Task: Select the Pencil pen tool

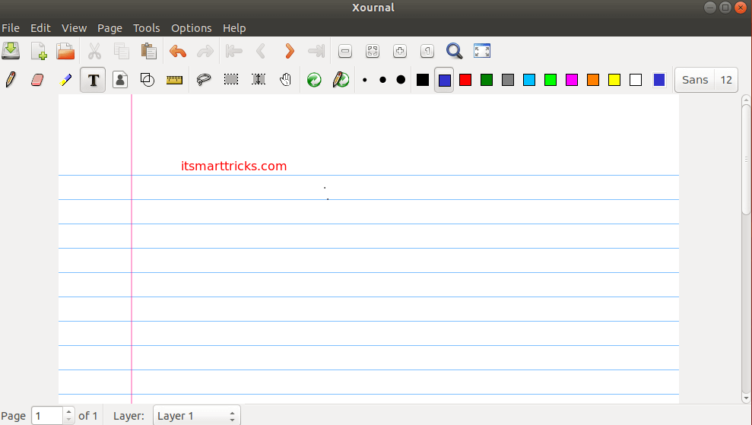Action: 11,80
